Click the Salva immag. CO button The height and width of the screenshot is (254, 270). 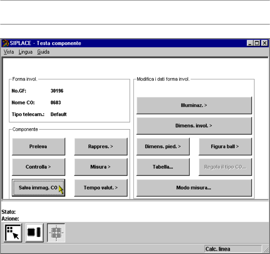[x=39, y=188]
